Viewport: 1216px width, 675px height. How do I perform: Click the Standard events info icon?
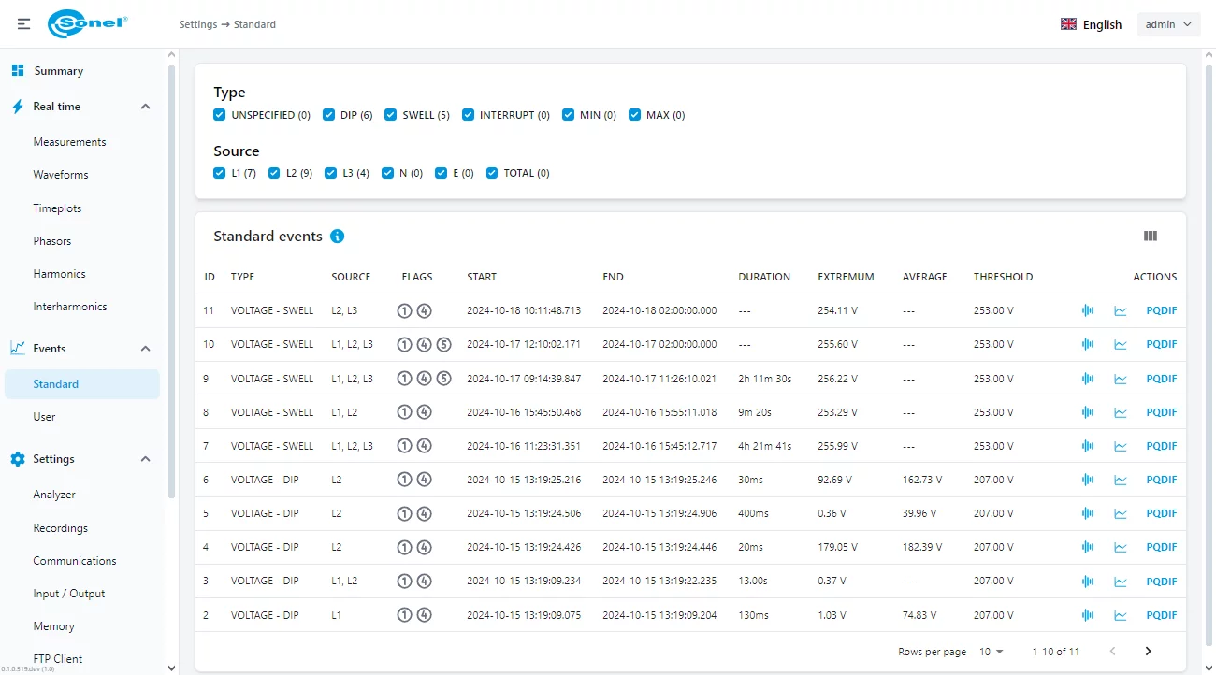[x=338, y=237]
